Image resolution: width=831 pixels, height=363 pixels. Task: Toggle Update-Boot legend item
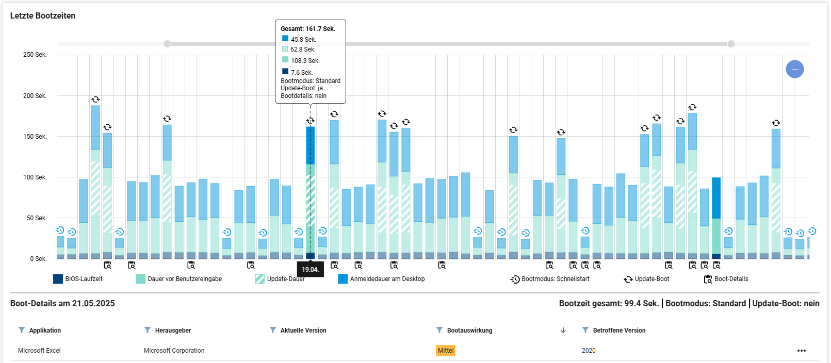coord(646,279)
